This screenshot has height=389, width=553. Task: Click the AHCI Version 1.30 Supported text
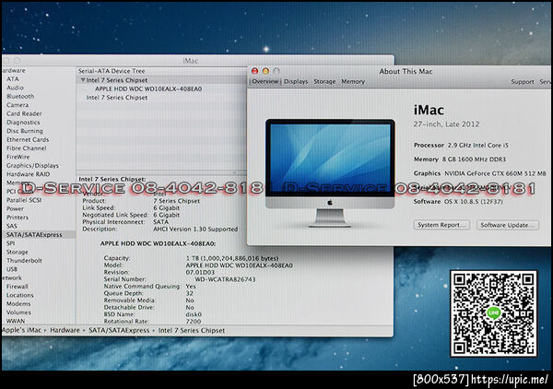click(x=195, y=230)
